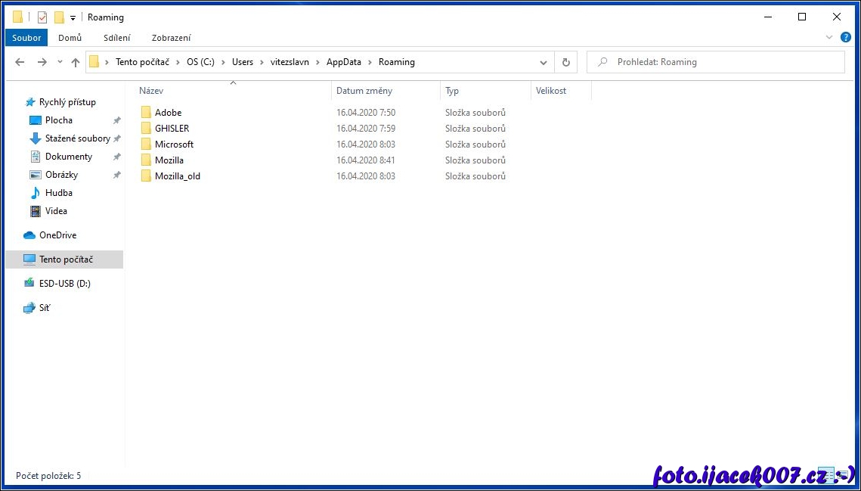Expand address bar history dropdown
Viewport: 861px width, 491px height.
543,62
